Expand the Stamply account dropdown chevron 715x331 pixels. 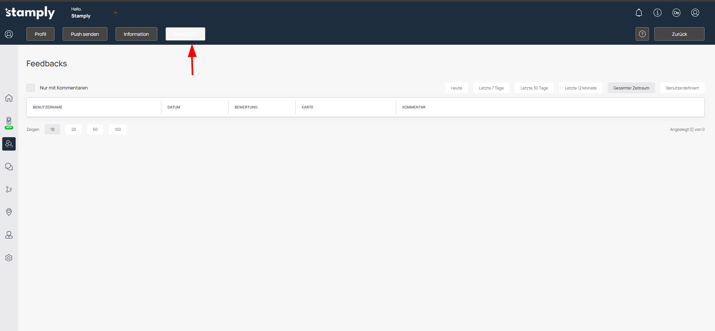pyautogui.click(x=116, y=13)
